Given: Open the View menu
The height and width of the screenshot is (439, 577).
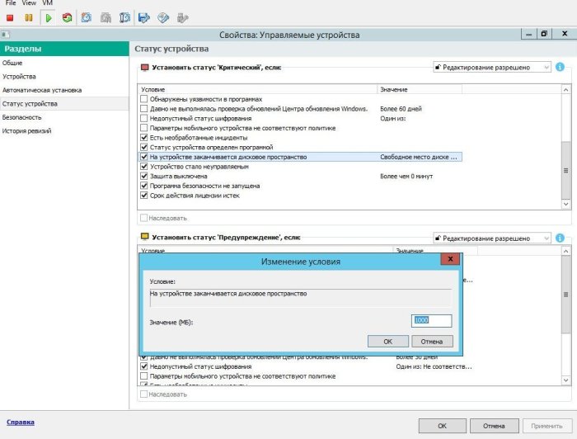Looking at the screenshot, I should coord(29,3).
